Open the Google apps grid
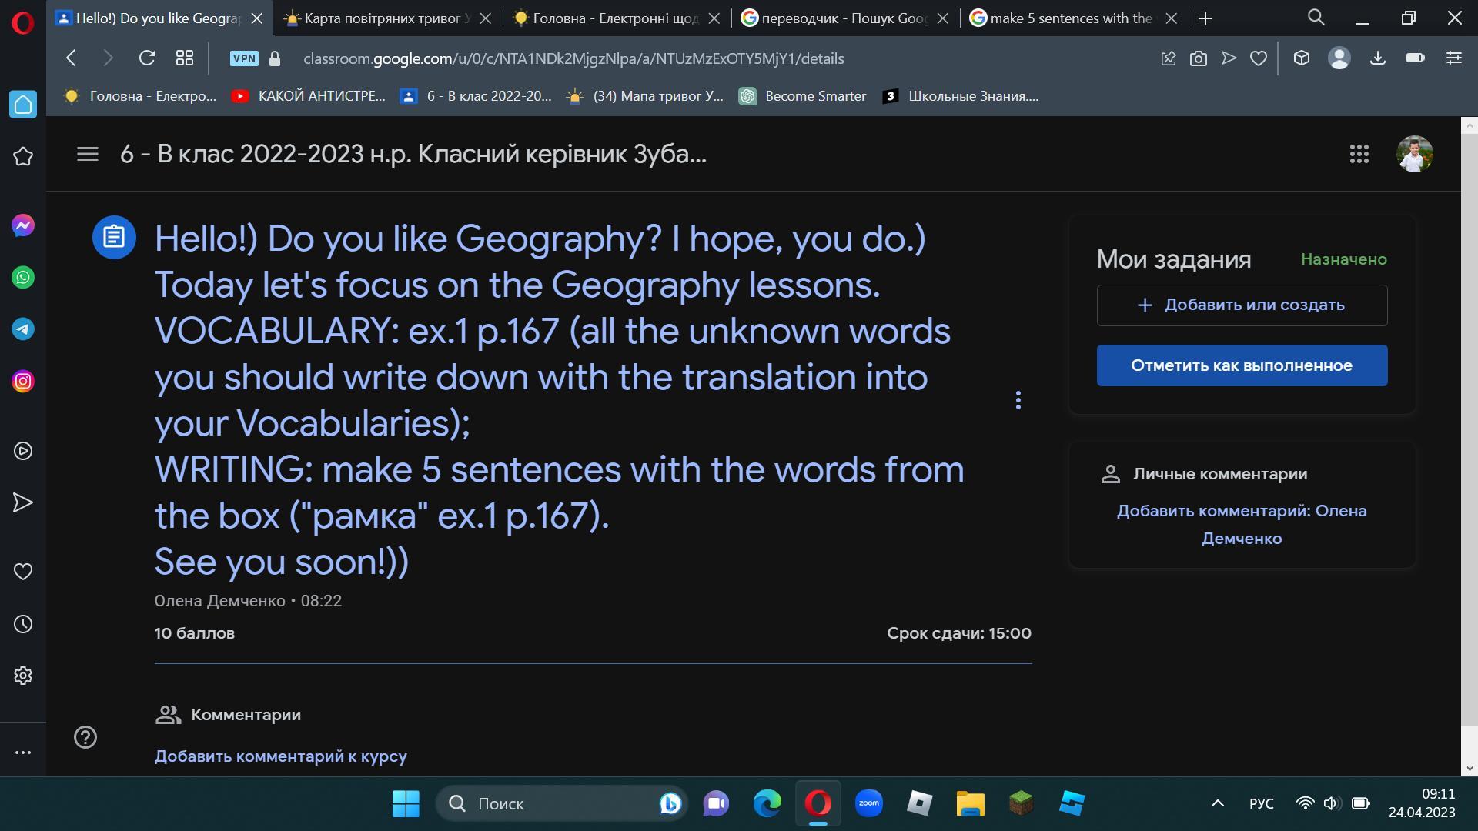Viewport: 1478px width, 831px height. (x=1359, y=154)
